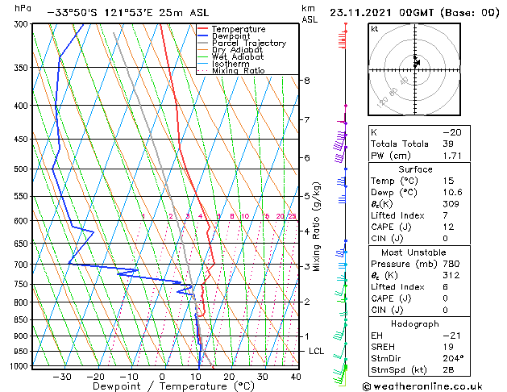Click the 0 temperature axis tick label
The width and height of the screenshot is (507, 392).
(162, 377)
